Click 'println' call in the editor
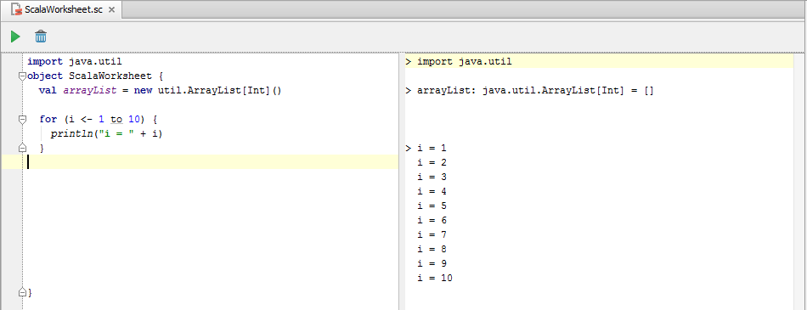The height and width of the screenshot is (310, 807). coord(71,134)
